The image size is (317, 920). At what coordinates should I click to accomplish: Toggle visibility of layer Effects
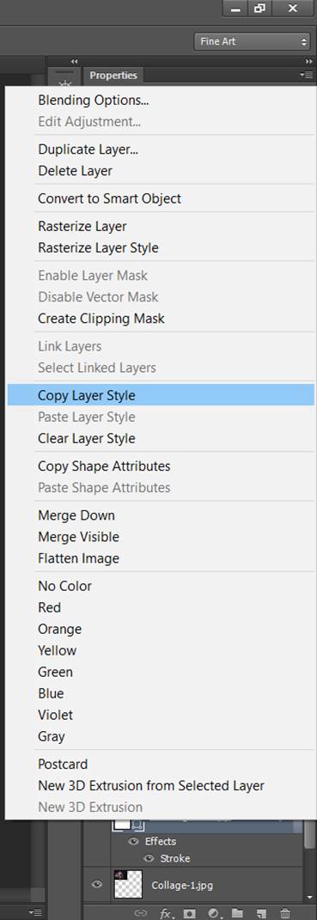pos(134,841)
